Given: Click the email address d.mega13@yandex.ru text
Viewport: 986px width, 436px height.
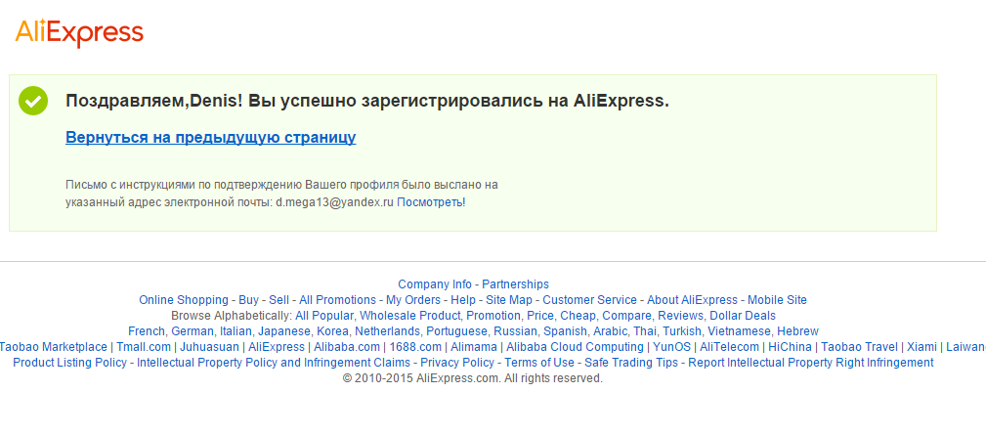Looking at the screenshot, I should [x=334, y=202].
